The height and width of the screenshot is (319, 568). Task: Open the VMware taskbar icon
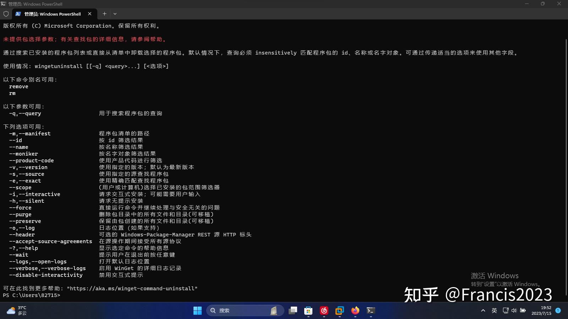[340, 310]
